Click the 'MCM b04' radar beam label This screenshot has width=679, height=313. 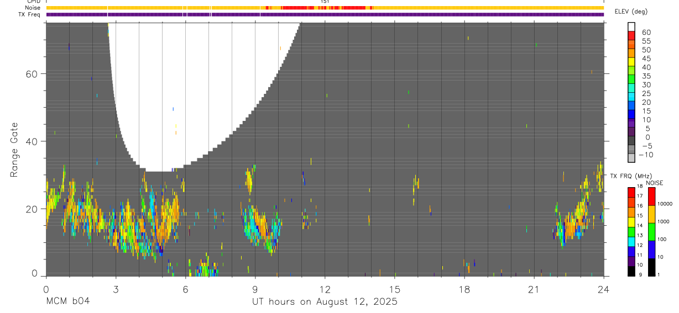(x=67, y=302)
